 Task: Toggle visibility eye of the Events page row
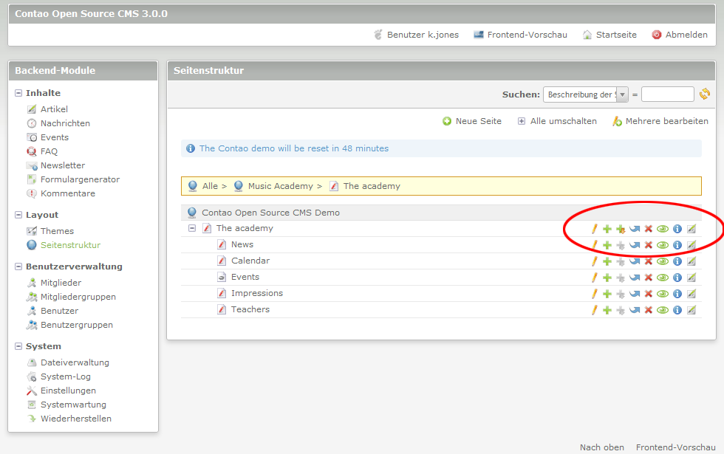[x=663, y=278]
